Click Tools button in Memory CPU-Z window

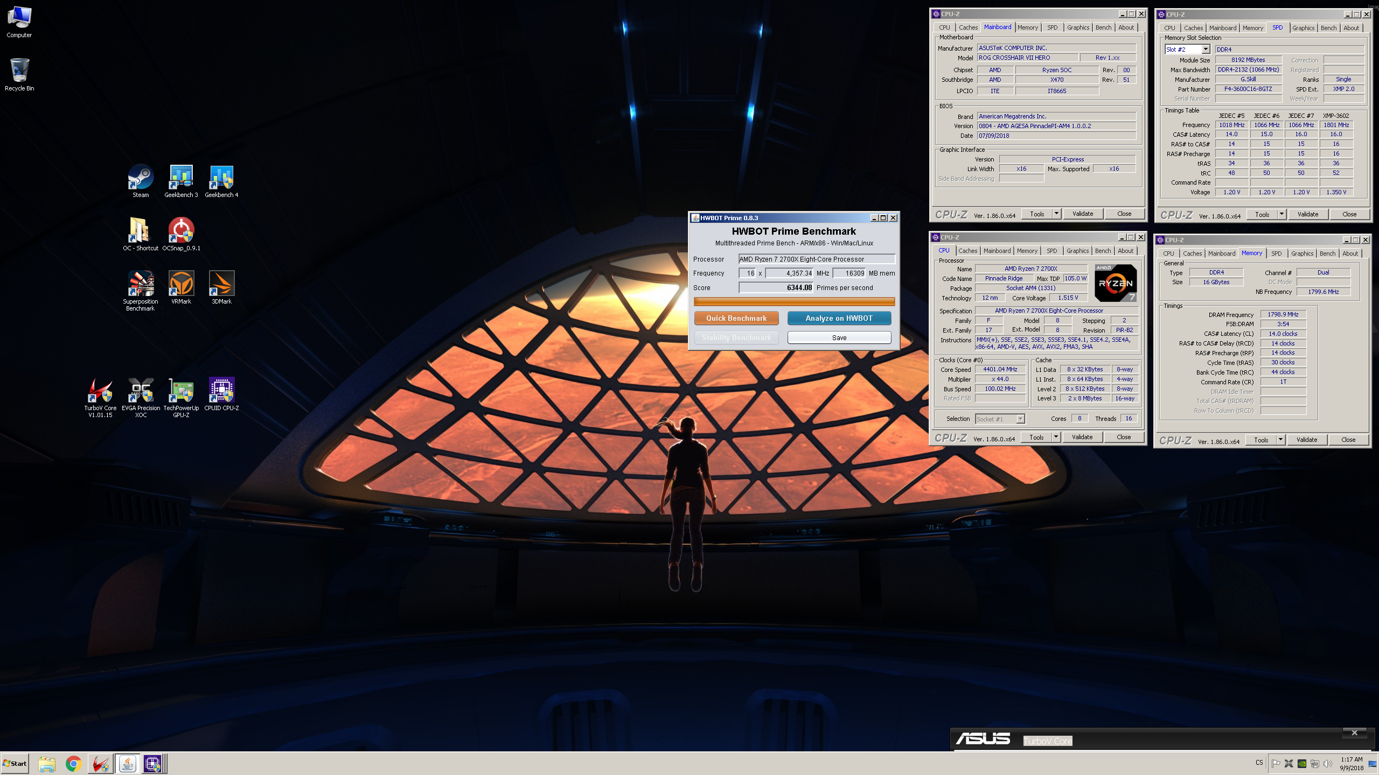click(1260, 440)
